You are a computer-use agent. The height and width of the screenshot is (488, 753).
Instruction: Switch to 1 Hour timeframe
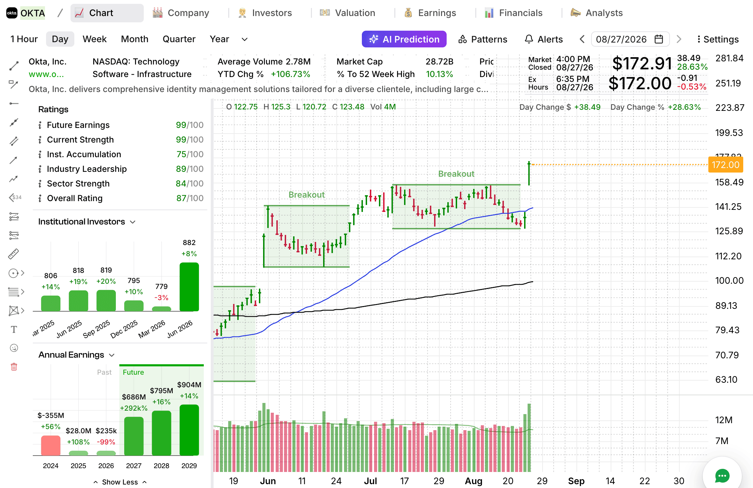[x=24, y=39]
